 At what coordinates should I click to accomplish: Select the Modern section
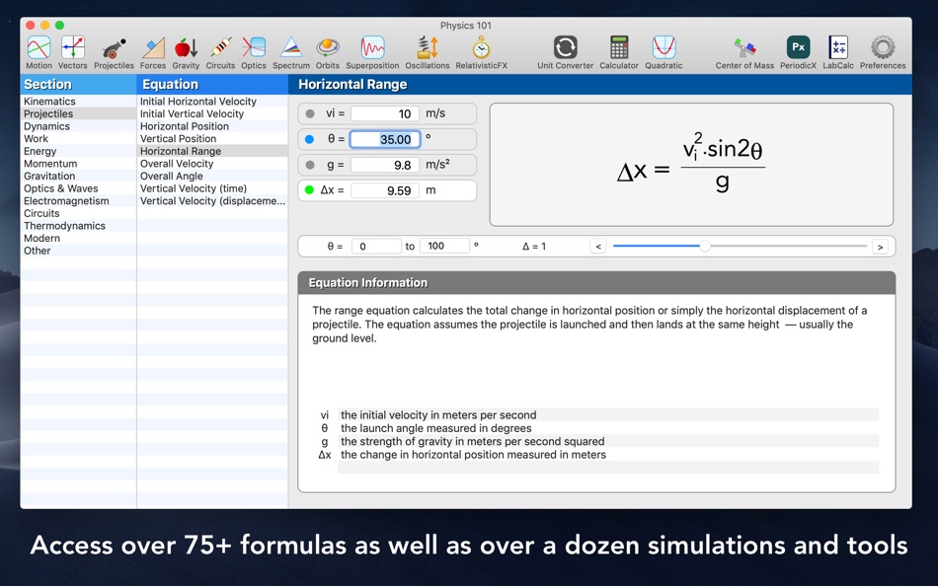tap(78, 238)
